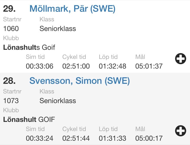Expand details for Simon Svensson's result
The image size is (190, 145).
(x=180, y=131)
